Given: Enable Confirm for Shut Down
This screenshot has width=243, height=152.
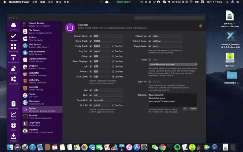Looking at the screenshot, I should (x=113, y=76).
